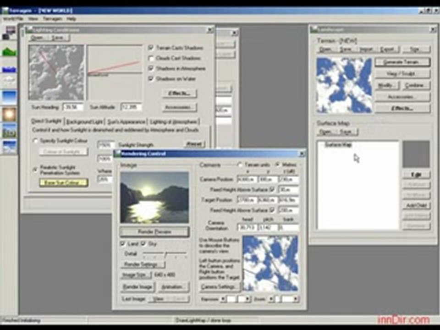Click Add Child in Surface Map section
This screenshot has width=440, height=330.
point(417,205)
